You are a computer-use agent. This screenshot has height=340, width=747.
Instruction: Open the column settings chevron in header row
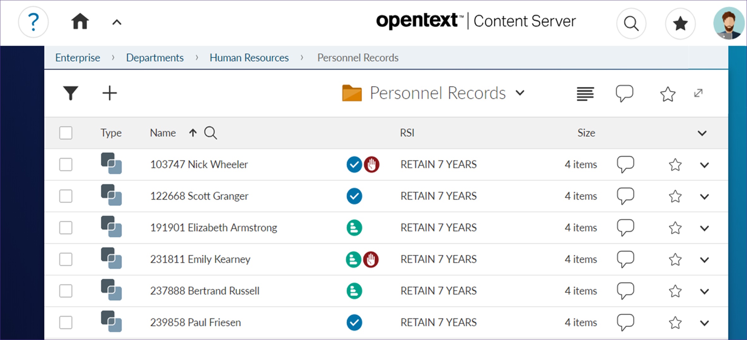pos(702,133)
